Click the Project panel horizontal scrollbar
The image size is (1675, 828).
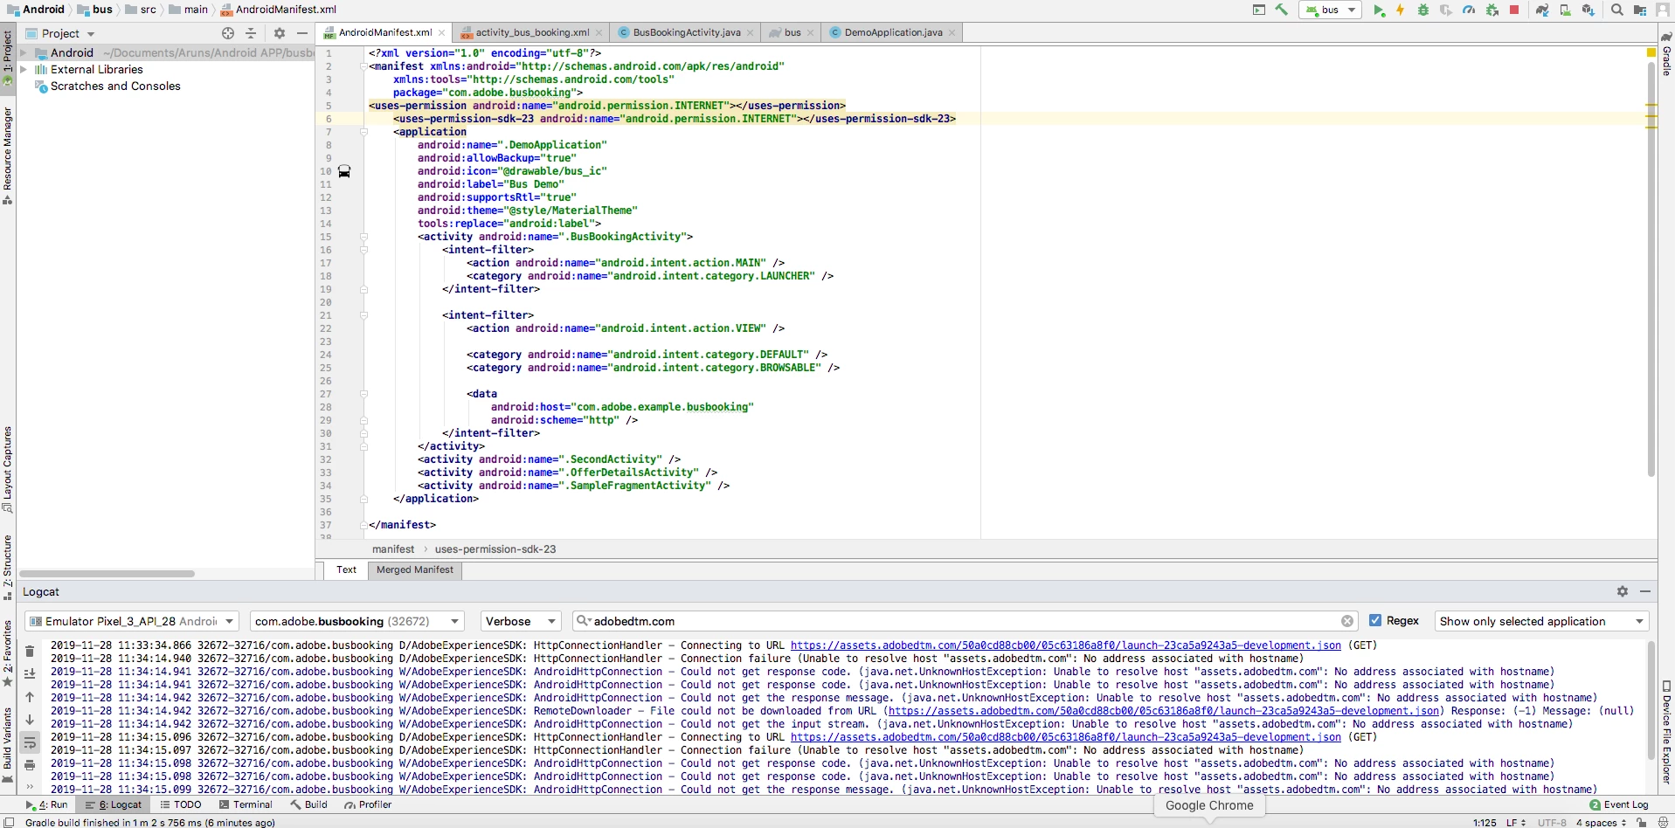tap(107, 574)
